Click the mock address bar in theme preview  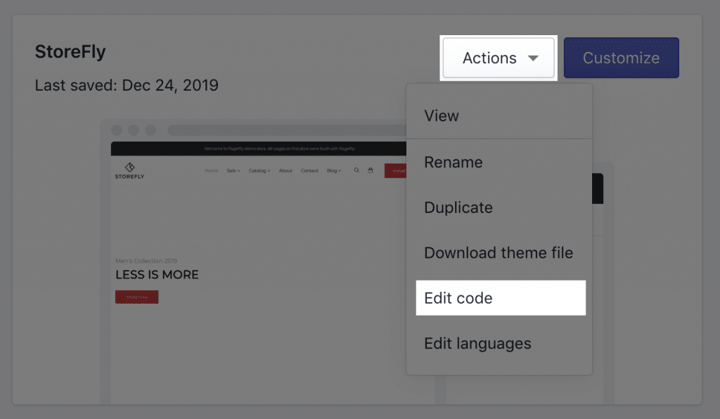287,130
